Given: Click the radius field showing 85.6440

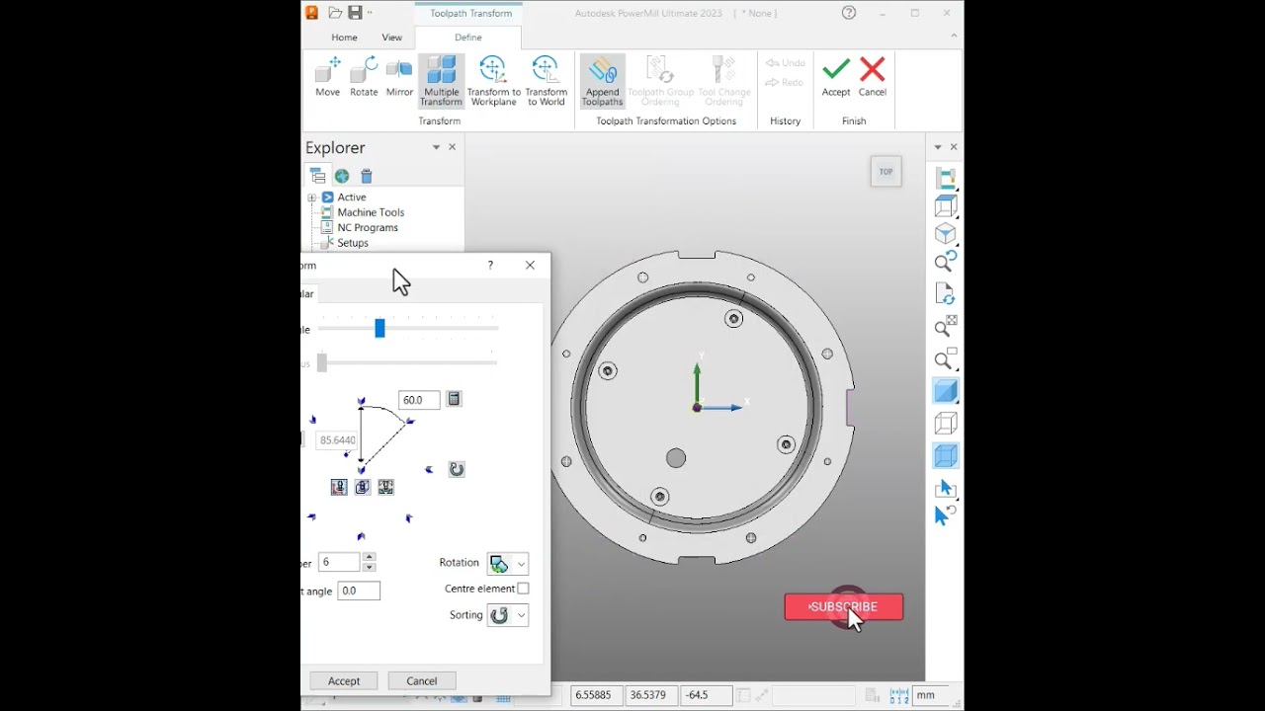Looking at the screenshot, I should click(x=337, y=440).
